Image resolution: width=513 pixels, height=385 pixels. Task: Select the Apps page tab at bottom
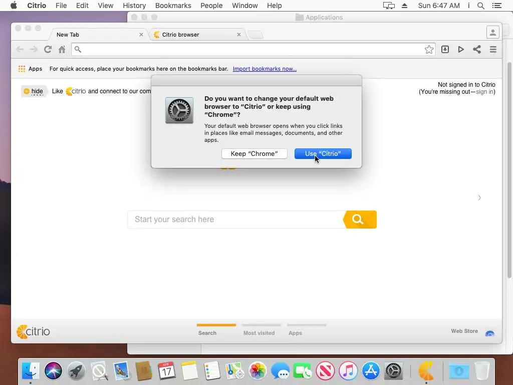tap(306, 330)
